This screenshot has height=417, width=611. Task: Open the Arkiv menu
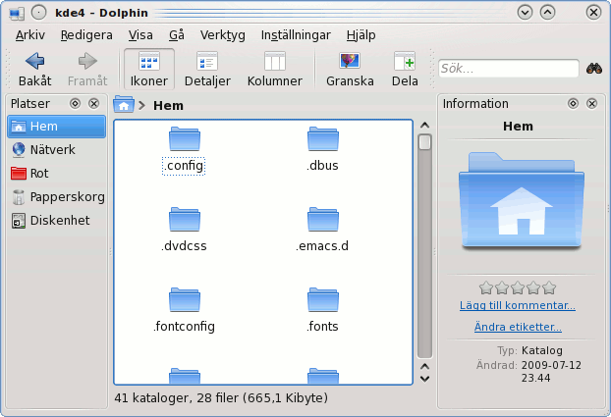click(29, 34)
